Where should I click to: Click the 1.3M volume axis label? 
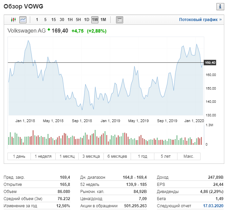click(x=209, y=125)
